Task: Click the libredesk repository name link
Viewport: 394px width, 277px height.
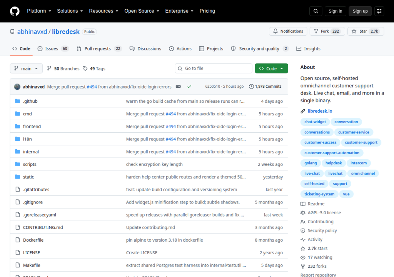Action: click(65, 32)
